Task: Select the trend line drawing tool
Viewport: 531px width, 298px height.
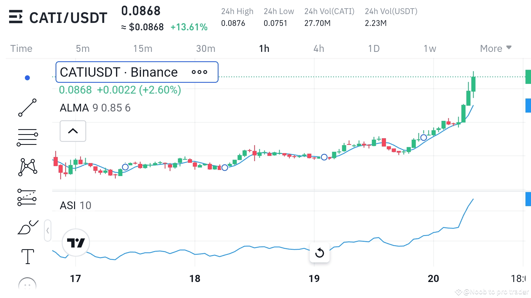Action: (27, 108)
